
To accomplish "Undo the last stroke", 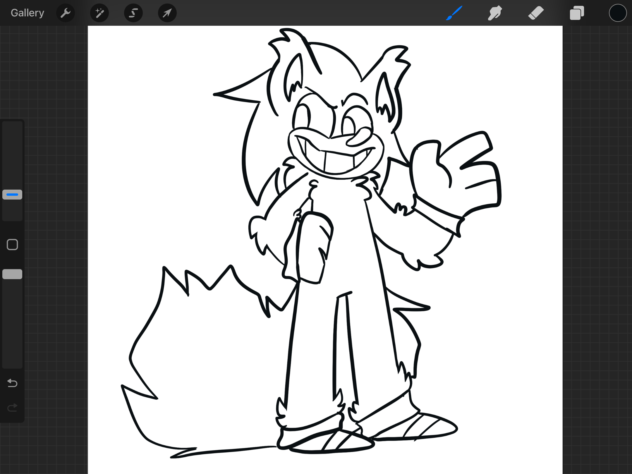I will pyautogui.click(x=12, y=383).
